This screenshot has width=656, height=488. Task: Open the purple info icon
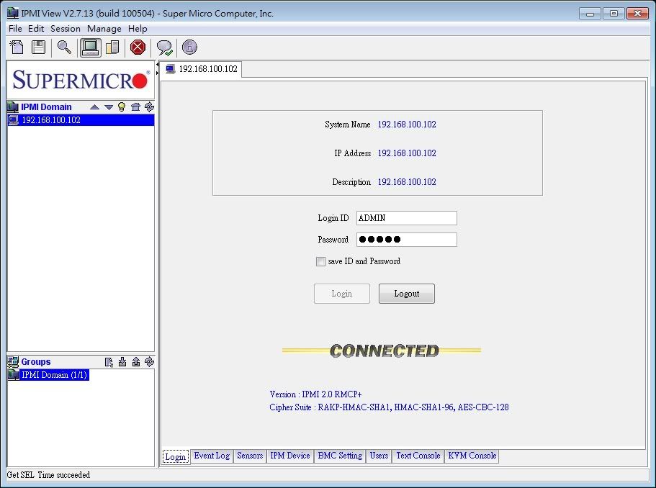click(x=189, y=48)
